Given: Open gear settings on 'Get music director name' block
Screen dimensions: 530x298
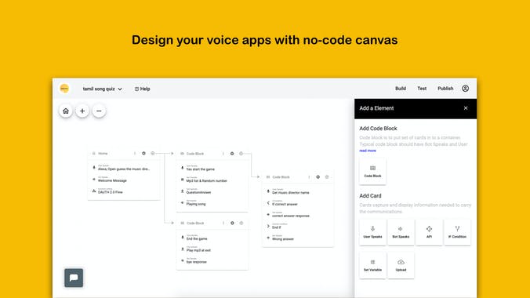Looking at the screenshot, I should (x=318, y=177).
